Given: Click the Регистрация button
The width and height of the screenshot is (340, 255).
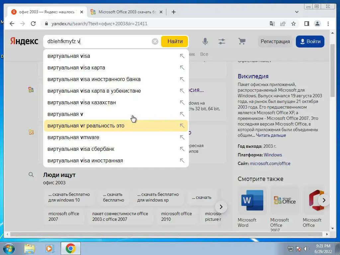Looking at the screenshot, I should (275, 42).
